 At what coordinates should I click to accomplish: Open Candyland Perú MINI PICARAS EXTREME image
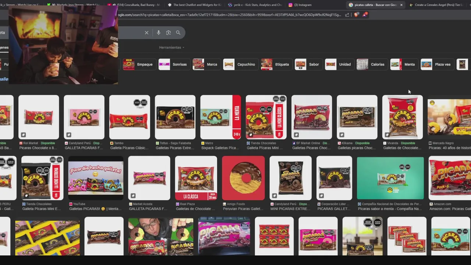[x=291, y=178]
